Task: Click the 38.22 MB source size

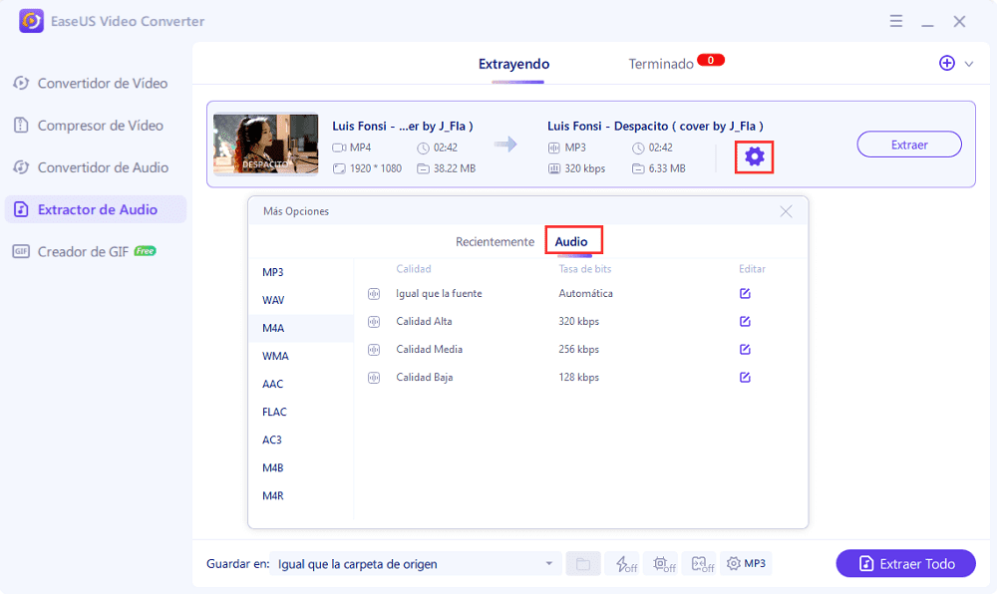Action: pos(454,168)
